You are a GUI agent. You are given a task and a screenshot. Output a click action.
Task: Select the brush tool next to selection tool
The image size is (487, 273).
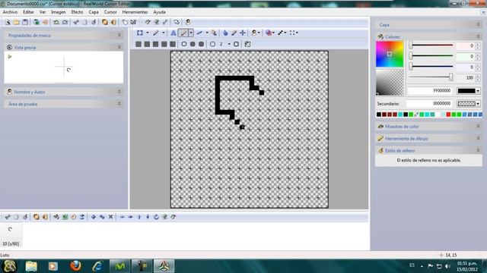pyautogui.click(x=156, y=33)
